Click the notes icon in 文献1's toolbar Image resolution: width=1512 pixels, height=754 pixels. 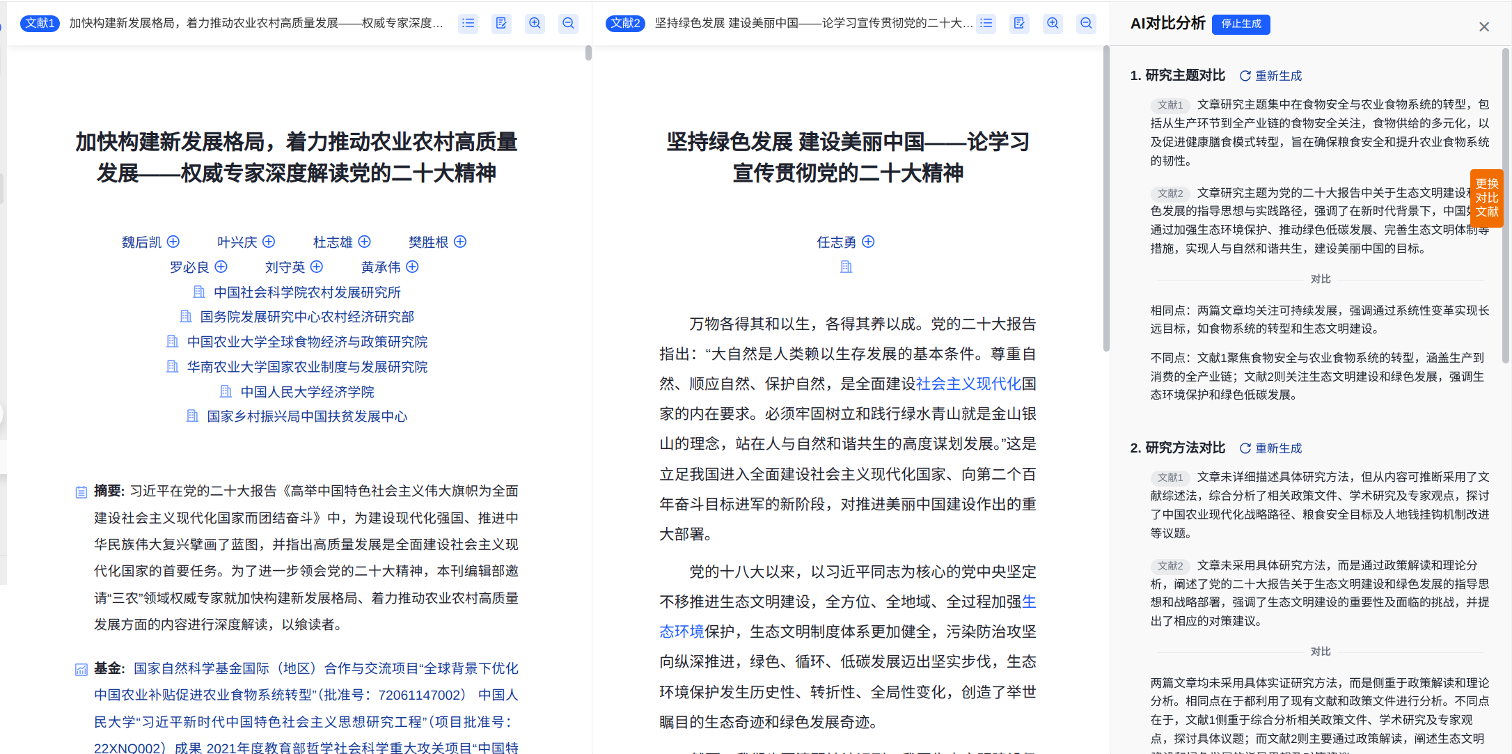[501, 23]
